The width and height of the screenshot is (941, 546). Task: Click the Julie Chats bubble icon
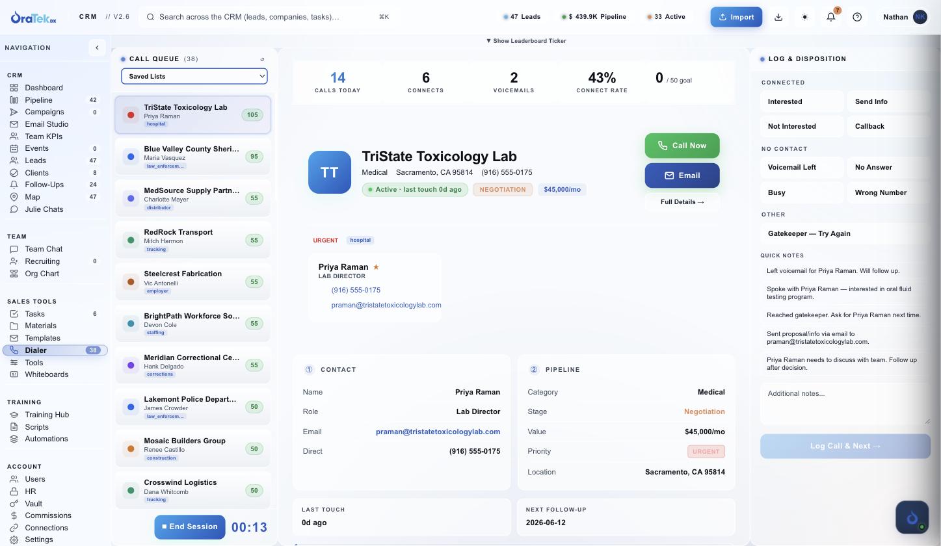point(14,209)
